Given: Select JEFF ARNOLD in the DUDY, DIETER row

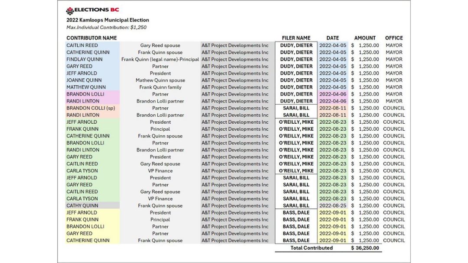Looking at the screenshot, I should coord(81,73).
